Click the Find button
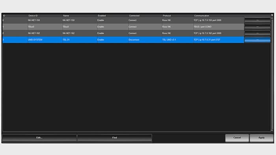The image size is (276, 155). pyautogui.click(x=115, y=138)
